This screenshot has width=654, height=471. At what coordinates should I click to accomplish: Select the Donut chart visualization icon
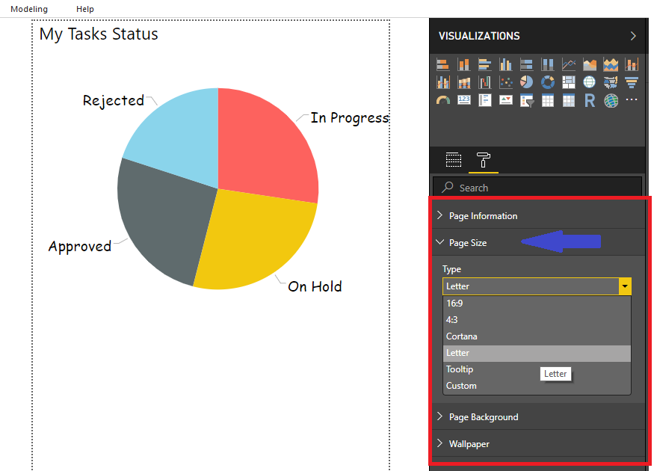click(547, 81)
